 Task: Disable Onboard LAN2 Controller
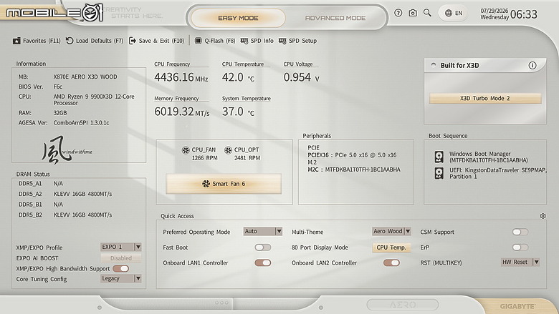pyautogui.click(x=391, y=263)
